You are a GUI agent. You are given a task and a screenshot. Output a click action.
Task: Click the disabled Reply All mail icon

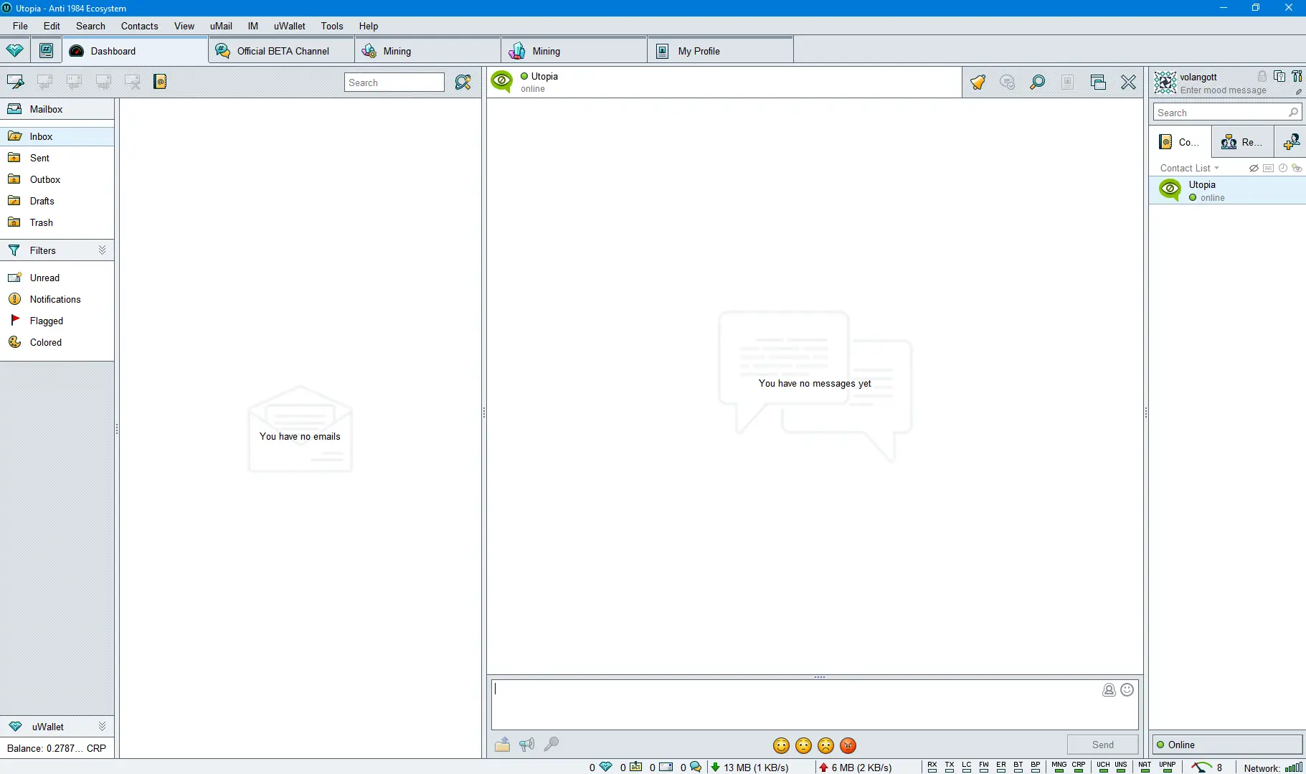coord(74,82)
